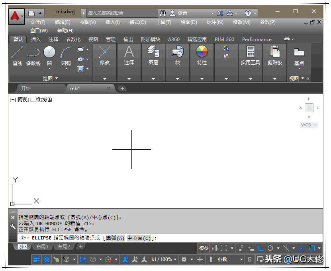Select the Arc (圆弧) tool
The width and height of the screenshot is (331, 271).
[66, 56]
